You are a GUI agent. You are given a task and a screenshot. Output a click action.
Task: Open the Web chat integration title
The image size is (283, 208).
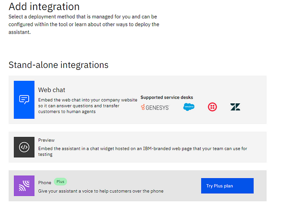[x=51, y=90]
